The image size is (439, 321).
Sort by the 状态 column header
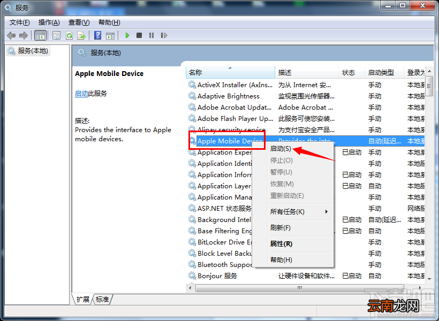(352, 72)
